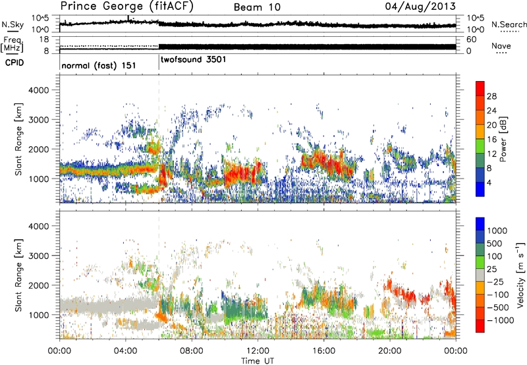The image size is (527, 365).
Task: Click the 16:00 time tick label
Action: pyautogui.click(x=323, y=351)
